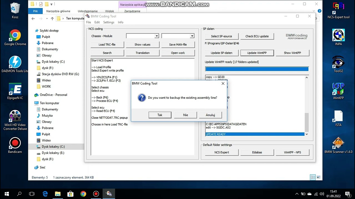
Task: Launch the INPA desktop icon
Action: (x=338, y=37)
